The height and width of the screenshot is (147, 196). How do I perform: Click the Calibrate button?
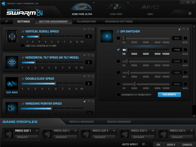pyautogui.click(x=169, y=94)
